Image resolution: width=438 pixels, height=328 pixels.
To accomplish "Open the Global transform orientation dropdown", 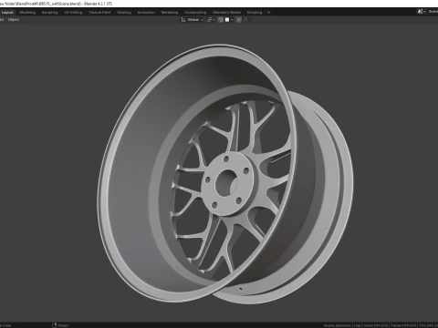I will [193, 20].
